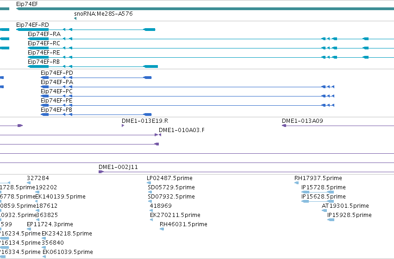Click the 356840 EST label
Viewport: 394px width, 259px height.
coord(53,243)
